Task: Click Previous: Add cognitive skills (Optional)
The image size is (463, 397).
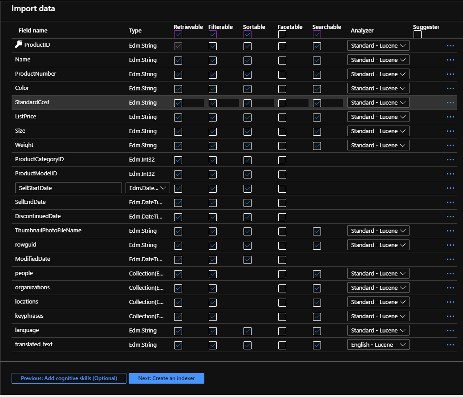Action: click(x=69, y=378)
